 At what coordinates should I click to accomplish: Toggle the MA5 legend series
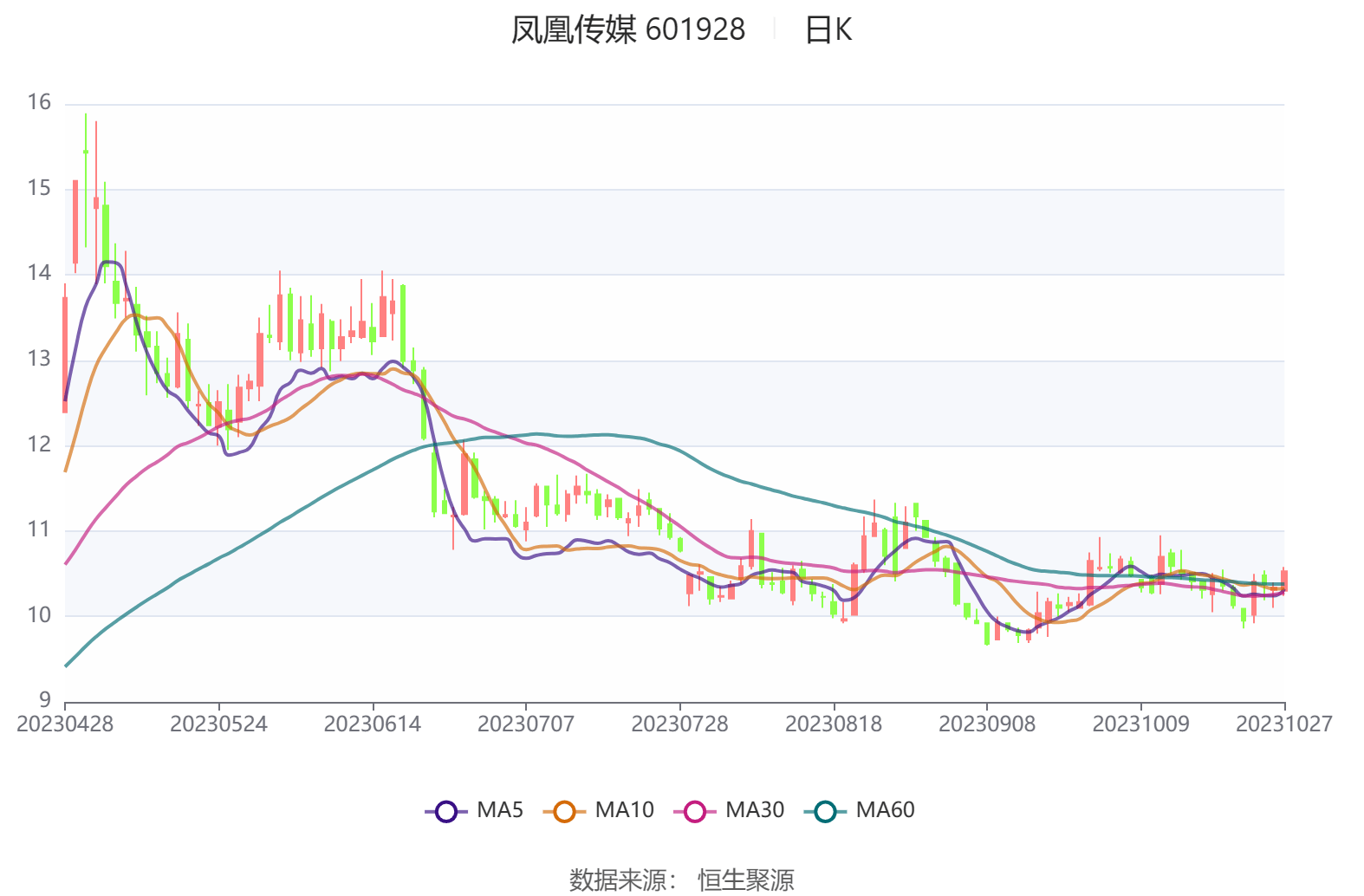pyautogui.click(x=475, y=811)
